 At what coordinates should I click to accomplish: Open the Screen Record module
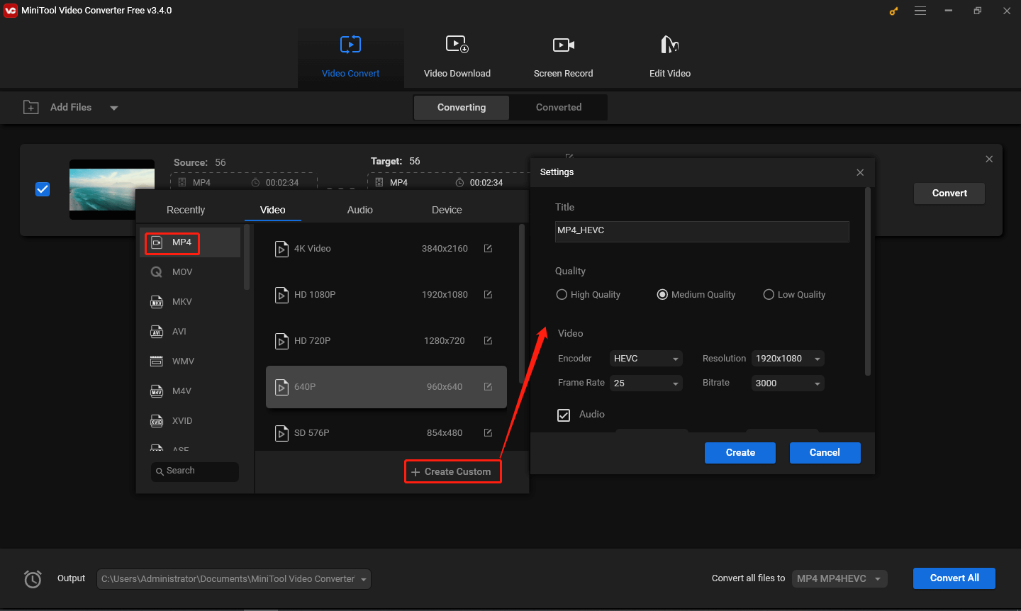pyautogui.click(x=563, y=57)
